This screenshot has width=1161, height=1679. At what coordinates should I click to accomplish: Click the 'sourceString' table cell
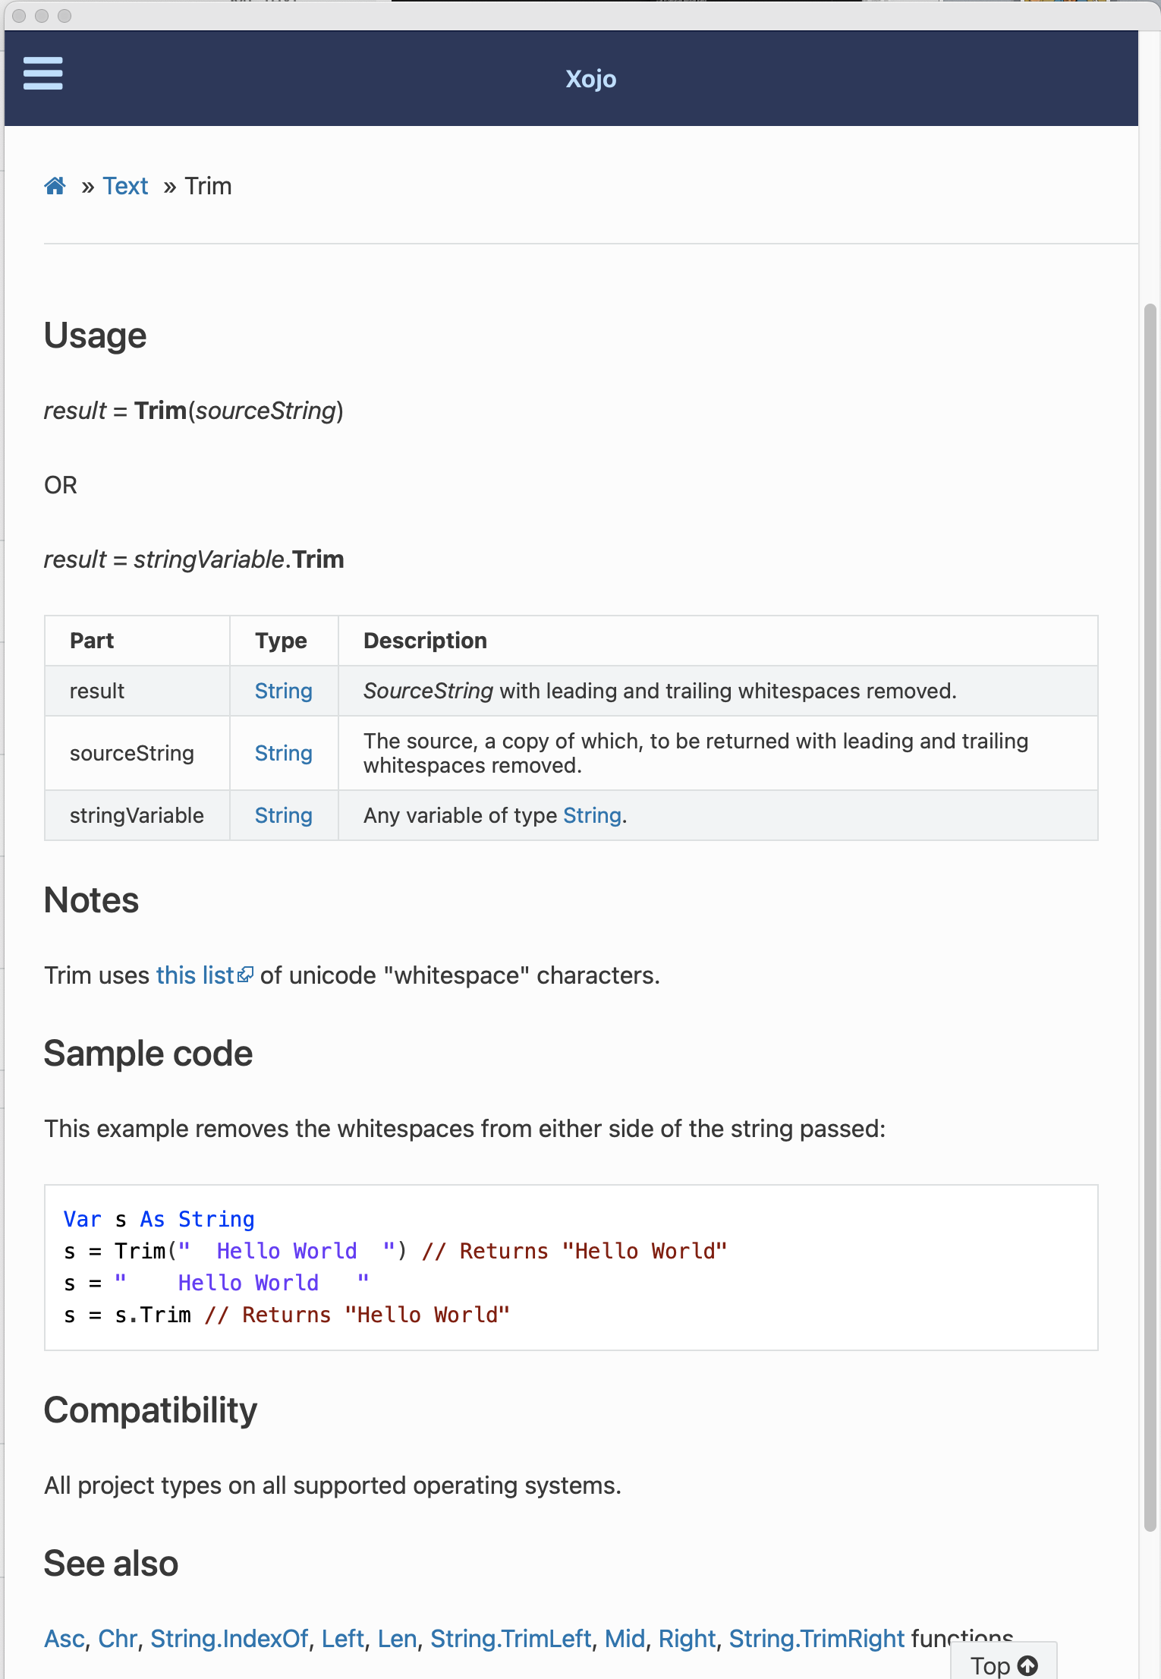(137, 753)
